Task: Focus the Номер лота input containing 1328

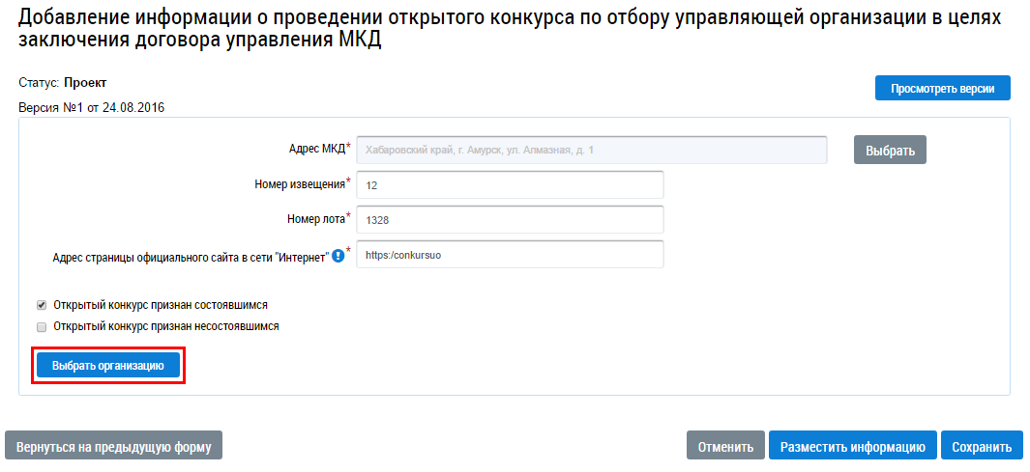Action: 510,219
